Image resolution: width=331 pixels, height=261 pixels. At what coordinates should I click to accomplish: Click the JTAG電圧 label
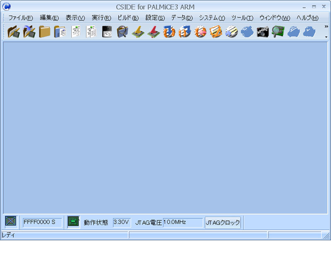tap(149, 222)
